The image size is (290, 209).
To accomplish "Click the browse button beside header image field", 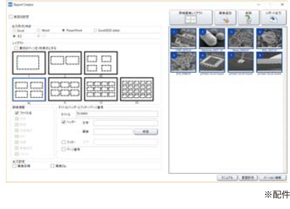I will (x=145, y=132).
